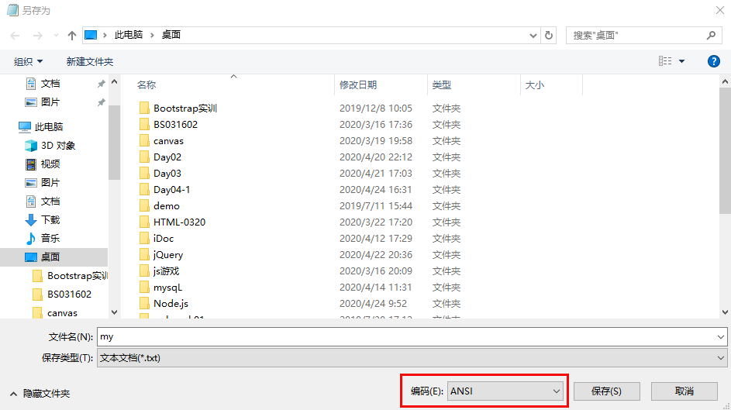Select the Node.js folder
Viewport: 731px width, 410px height.
171,304
